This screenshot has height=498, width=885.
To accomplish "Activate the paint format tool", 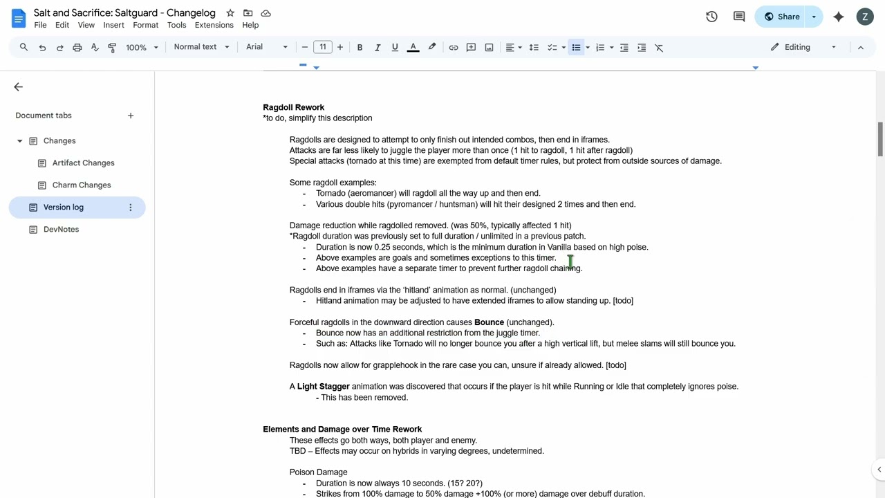I will point(112,47).
